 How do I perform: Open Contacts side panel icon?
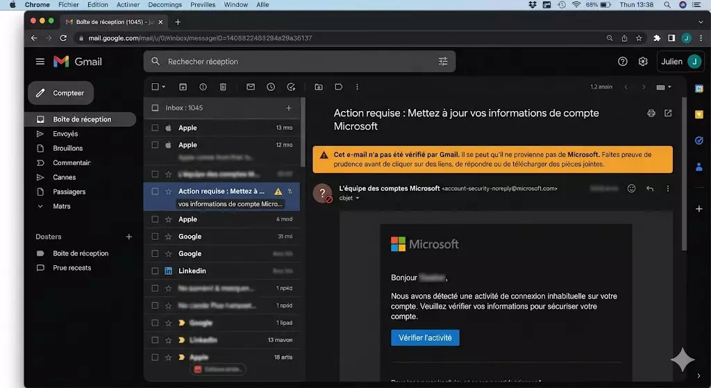click(699, 167)
